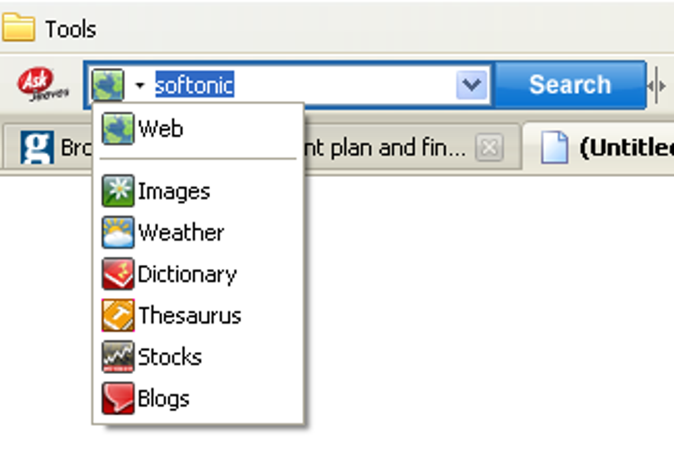The height and width of the screenshot is (475, 674).
Task: Click the Ask Jeeves logo icon
Action: (x=42, y=85)
